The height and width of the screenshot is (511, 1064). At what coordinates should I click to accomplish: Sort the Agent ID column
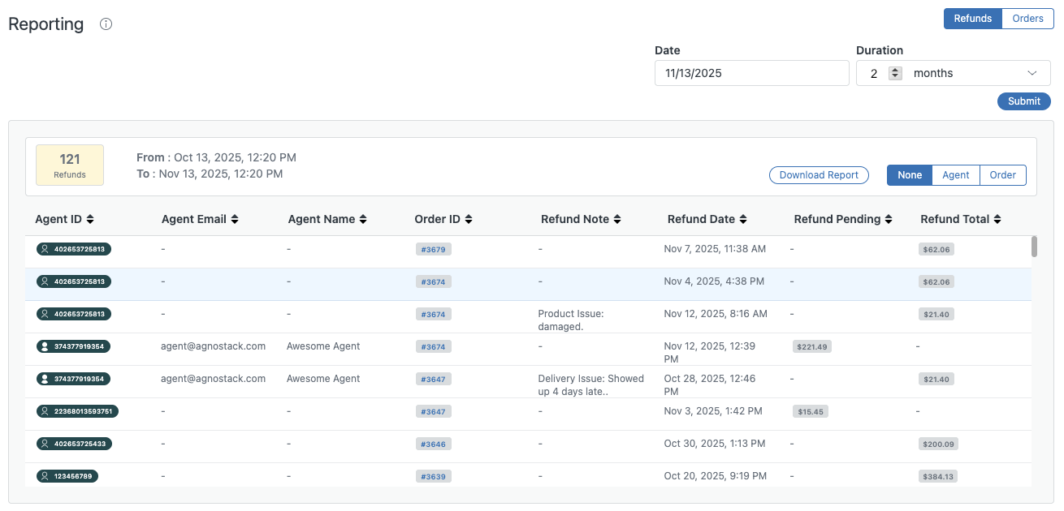tap(89, 219)
